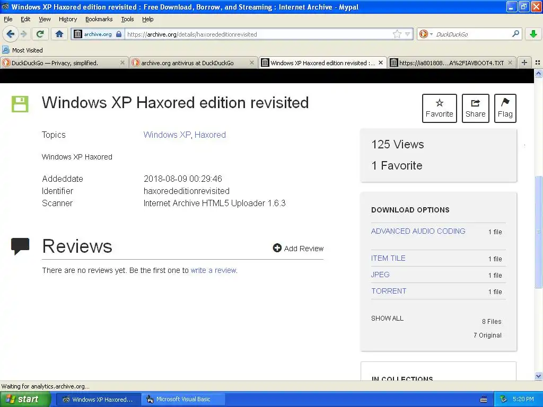Image resolution: width=543 pixels, height=407 pixels.
Task: Open the History menu
Action: coord(68,19)
